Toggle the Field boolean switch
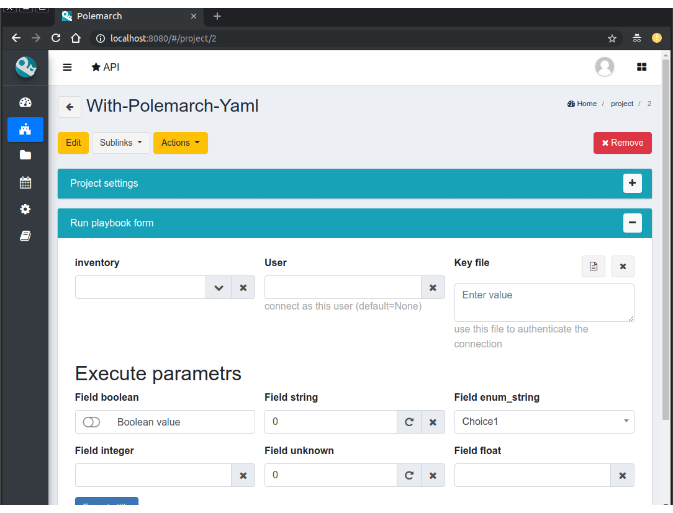The width and height of the screenshot is (673, 513). (x=91, y=422)
